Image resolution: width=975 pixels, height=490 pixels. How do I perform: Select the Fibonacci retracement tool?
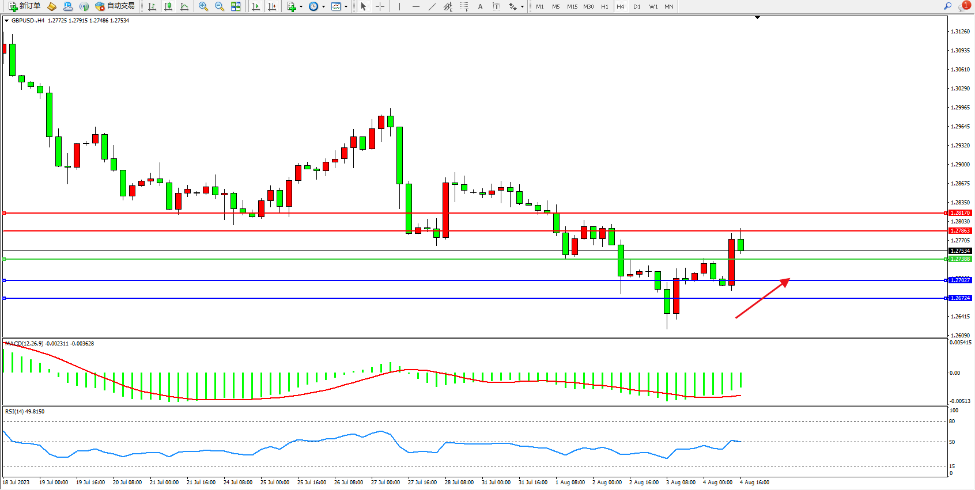point(464,6)
